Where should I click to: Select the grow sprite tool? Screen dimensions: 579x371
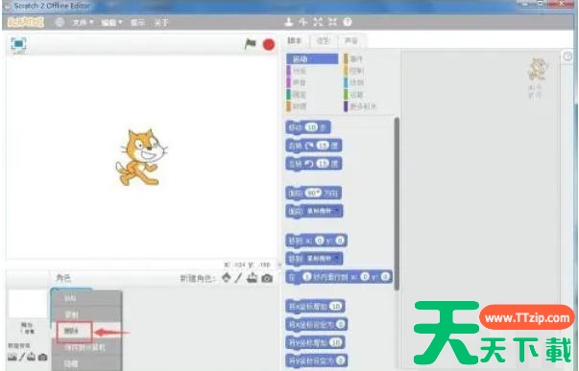click(318, 22)
